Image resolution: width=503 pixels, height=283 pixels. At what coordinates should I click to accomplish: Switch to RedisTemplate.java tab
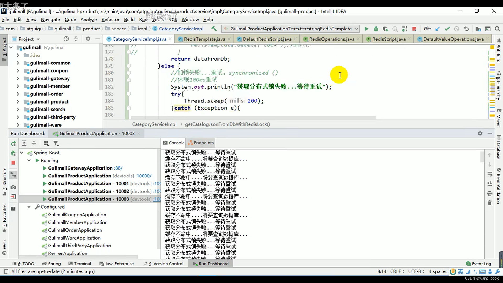[x=204, y=39]
